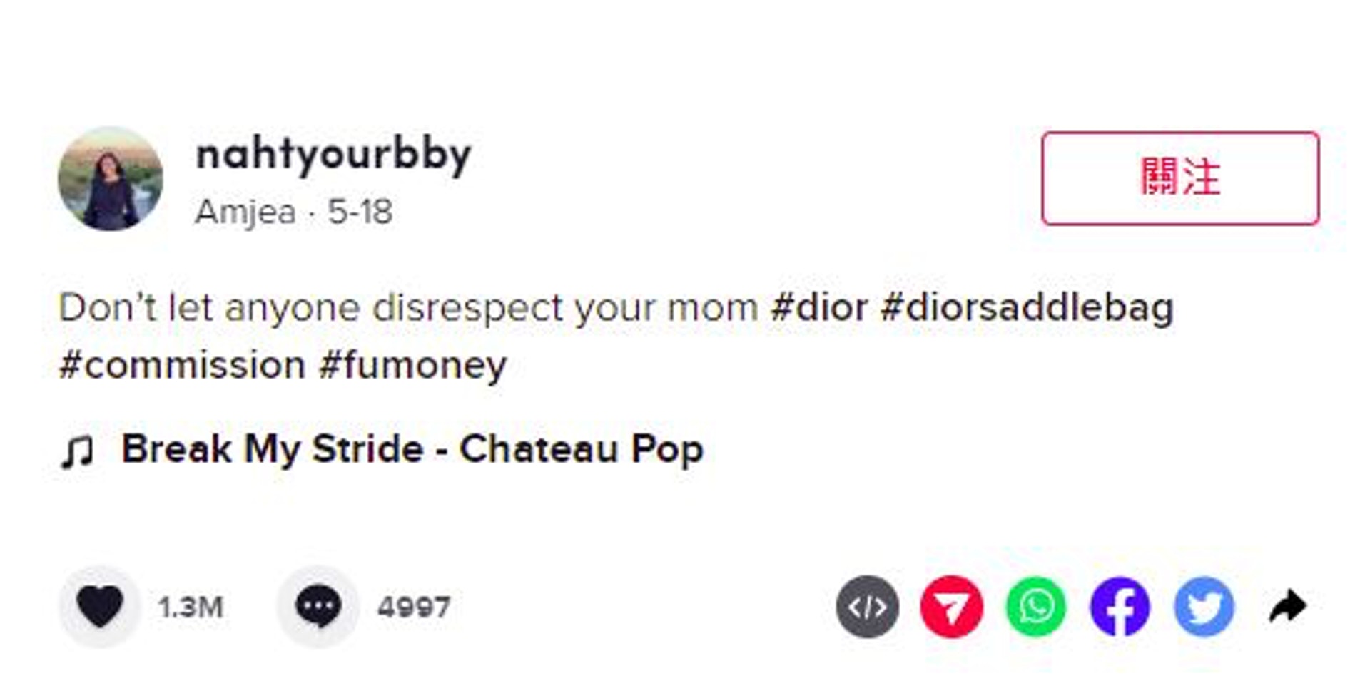1370x683 pixels.
Task: Open the #dior hashtag
Action: 818,308
